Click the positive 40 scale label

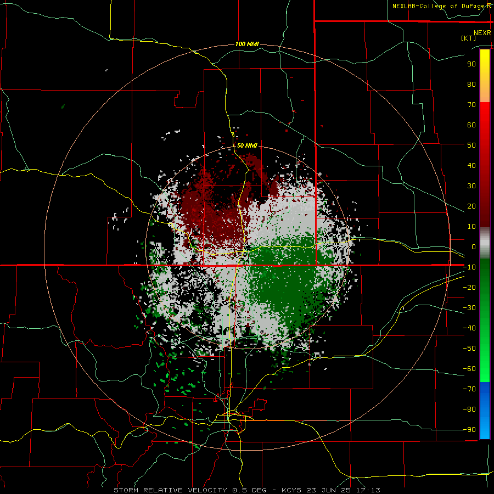click(x=471, y=166)
